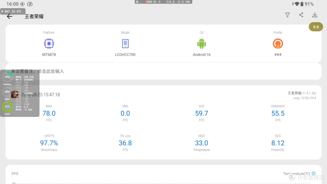Click the MIN 0.0 FPS value
Screen dimensions: 327x184
(x=125, y=113)
